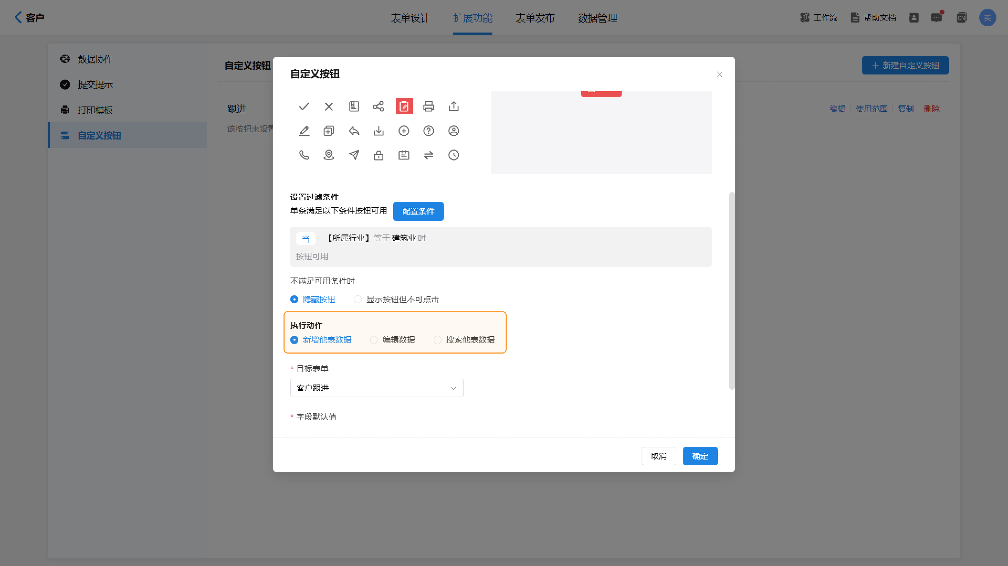The width and height of the screenshot is (1008, 566).
Task: Select the share nodes icon
Action: coord(378,106)
